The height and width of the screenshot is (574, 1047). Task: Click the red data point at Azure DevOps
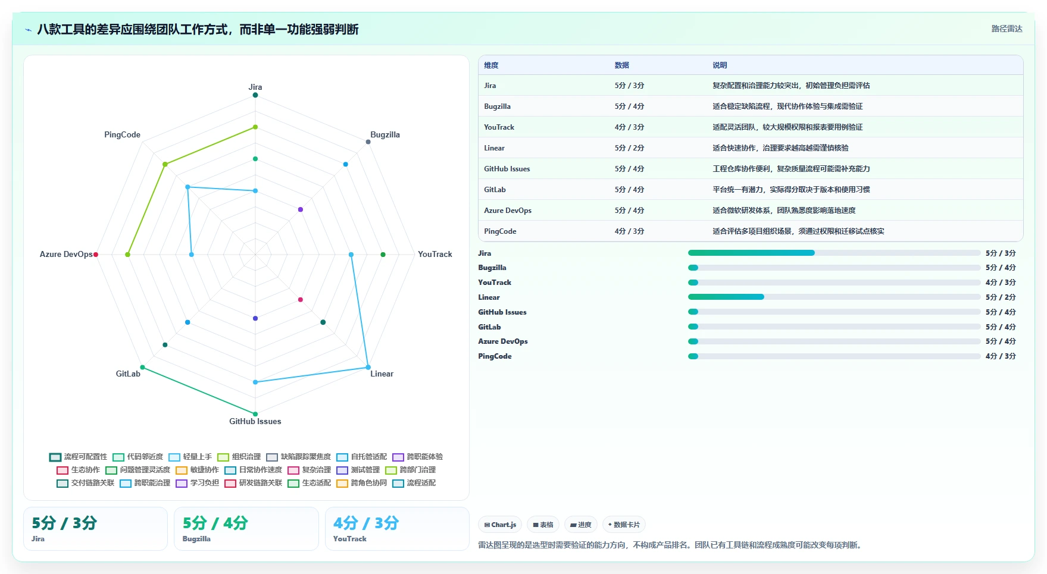pos(96,255)
